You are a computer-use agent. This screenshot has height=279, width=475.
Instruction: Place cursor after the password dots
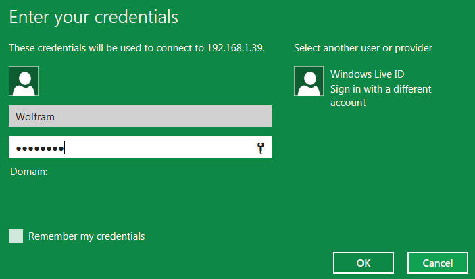click(x=65, y=148)
